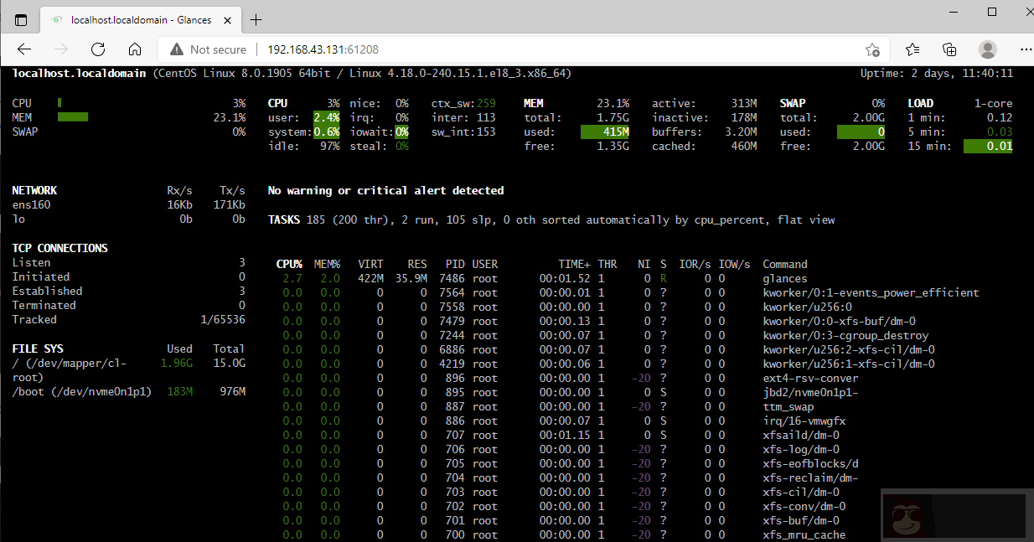Click the TIME+ column header in process list
The image size is (1034, 542).
(574, 264)
